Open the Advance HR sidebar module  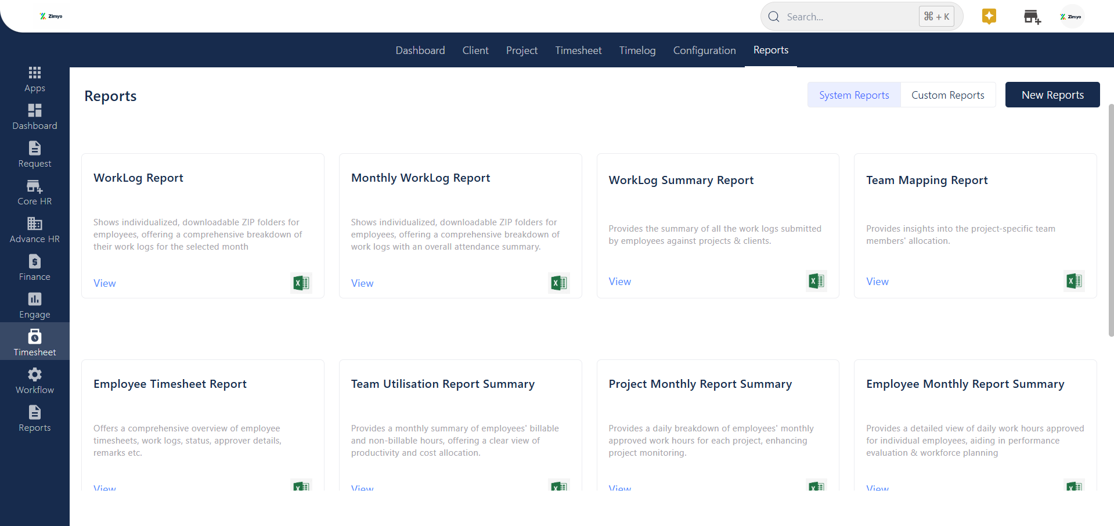click(35, 230)
